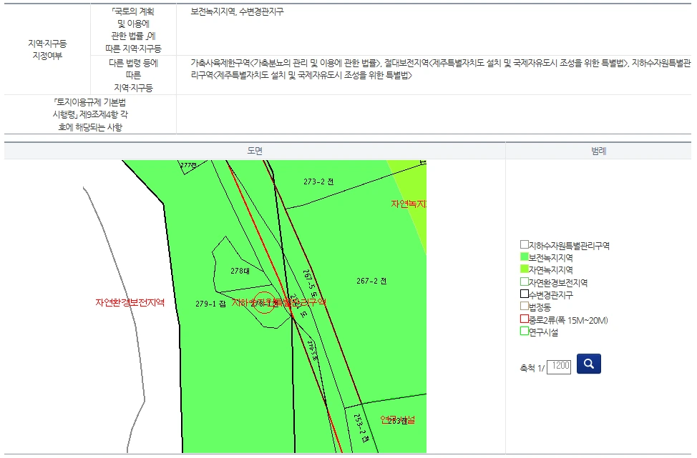Click the 자연환경보전지역 red label on map

pos(132,302)
